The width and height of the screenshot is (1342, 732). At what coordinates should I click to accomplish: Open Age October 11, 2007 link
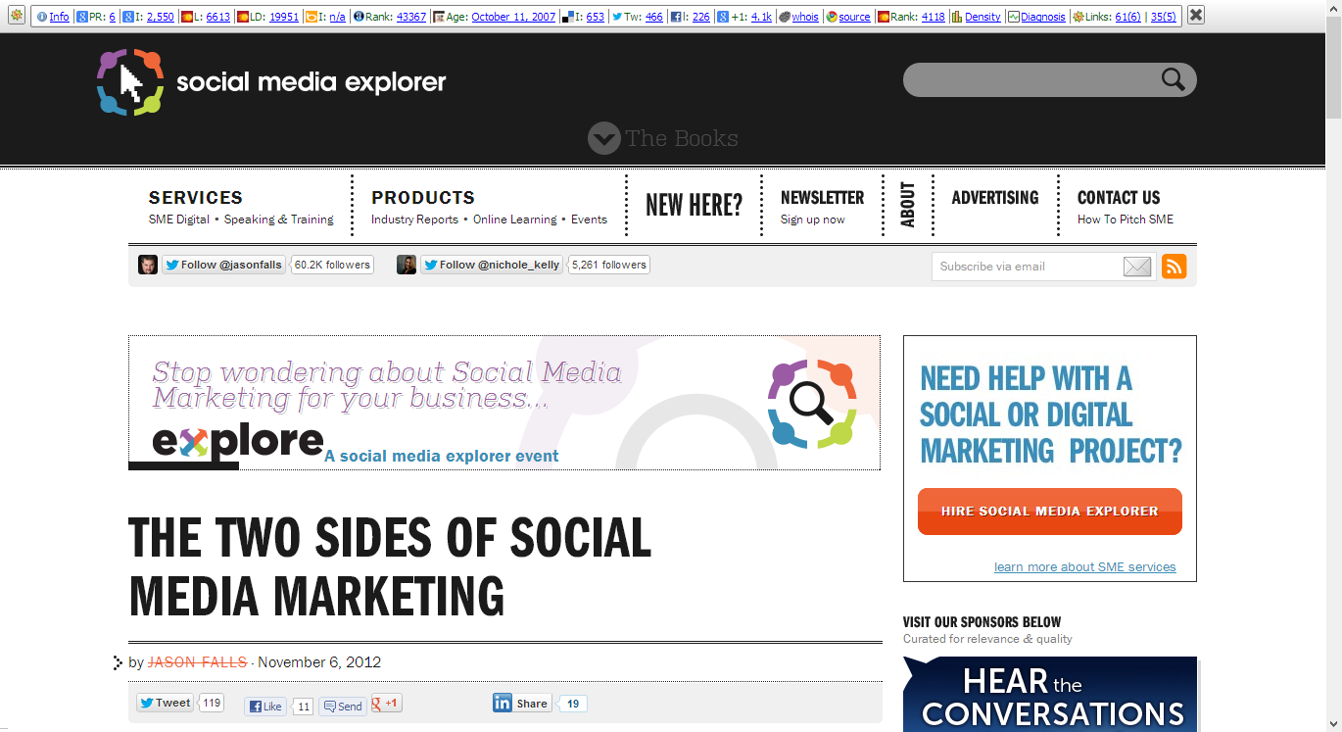click(513, 17)
